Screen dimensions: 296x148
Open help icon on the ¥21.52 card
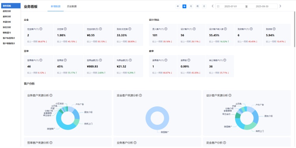tap(130, 60)
